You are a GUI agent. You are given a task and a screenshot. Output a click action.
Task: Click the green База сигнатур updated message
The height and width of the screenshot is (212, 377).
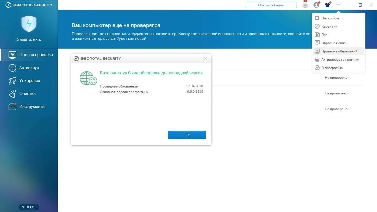151,73
